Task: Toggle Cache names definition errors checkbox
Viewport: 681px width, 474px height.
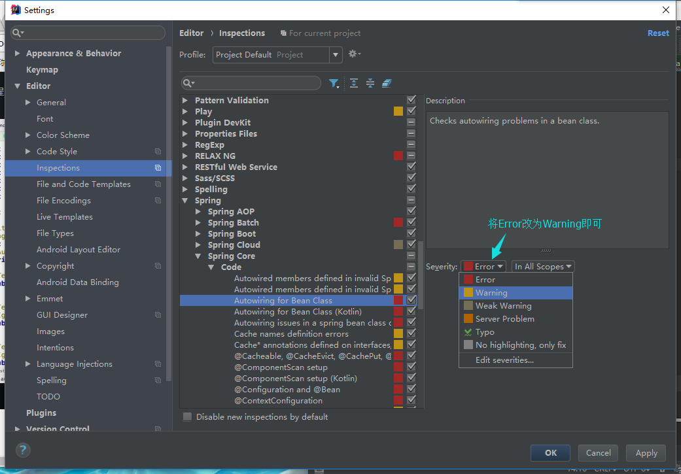Action: [411, 334]
